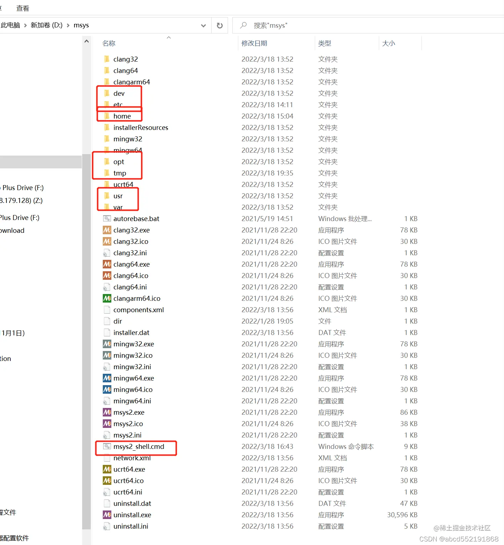
Task: Click the msys2.exe purple icon
Action: coord(107,412)
